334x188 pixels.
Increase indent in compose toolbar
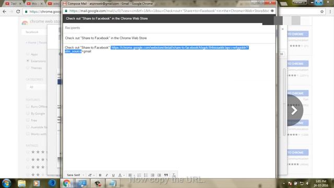[159, 175]
